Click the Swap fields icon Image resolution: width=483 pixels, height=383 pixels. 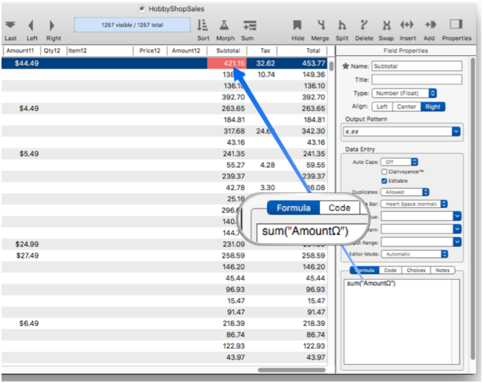tap(386, 25)
